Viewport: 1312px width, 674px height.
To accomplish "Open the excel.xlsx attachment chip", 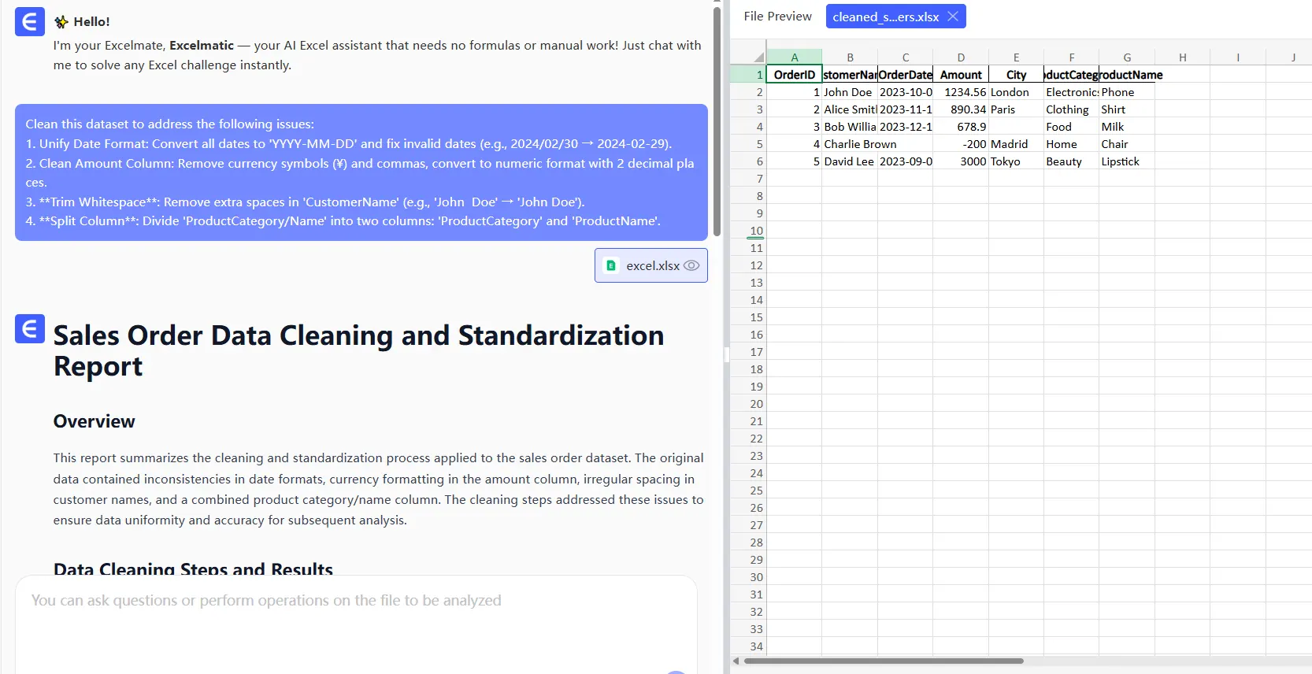I will [650, 265].
